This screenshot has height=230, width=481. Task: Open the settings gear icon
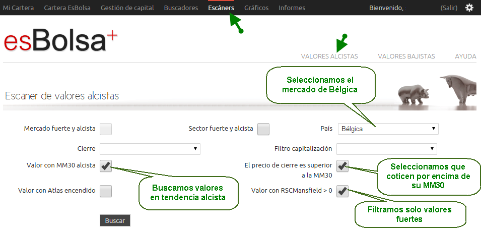469,8
